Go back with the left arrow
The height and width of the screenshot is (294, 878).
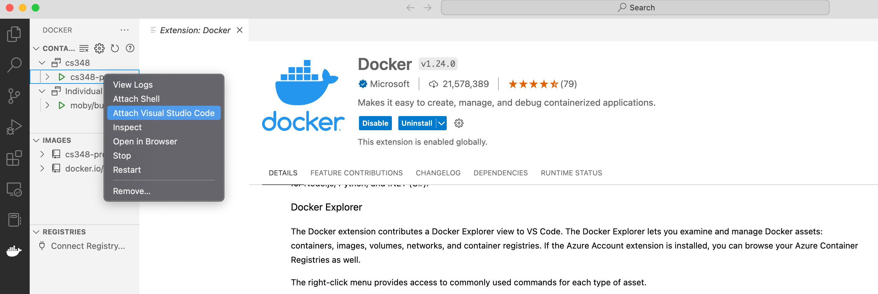pyautogui.click(x=410, y=7)
